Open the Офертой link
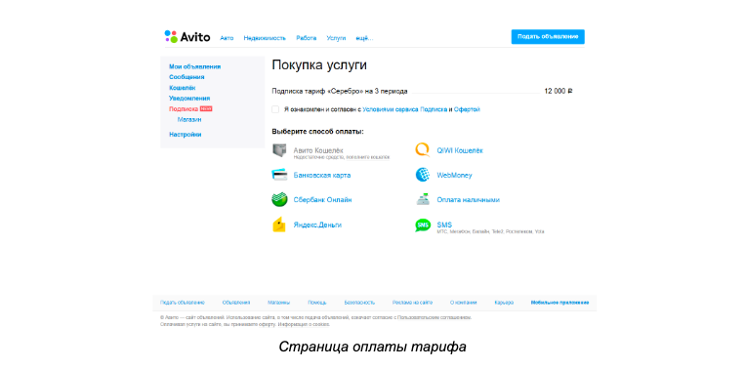The height and width of the screenshot is (369, 745). tap(467, 109)
